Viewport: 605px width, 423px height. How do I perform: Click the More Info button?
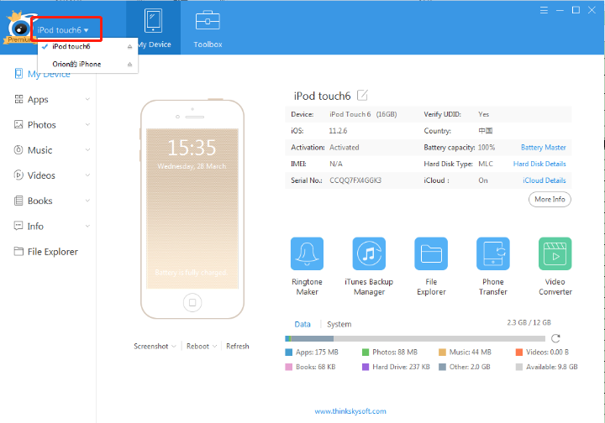click(x=550, y=199)
